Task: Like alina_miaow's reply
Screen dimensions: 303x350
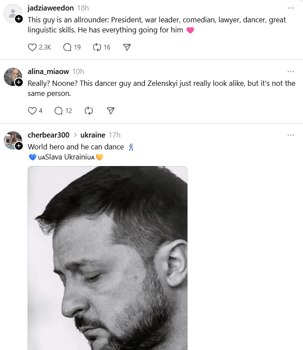Action: (x=32, y=111)
